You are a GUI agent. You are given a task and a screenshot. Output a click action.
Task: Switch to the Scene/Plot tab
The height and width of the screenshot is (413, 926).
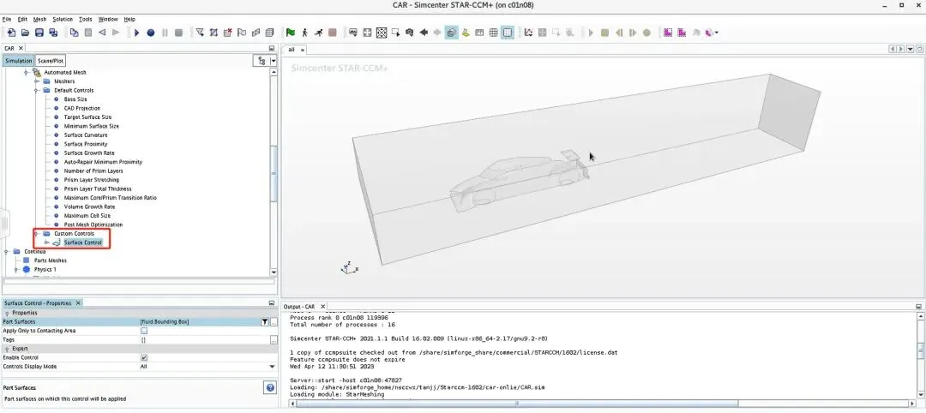51,61
